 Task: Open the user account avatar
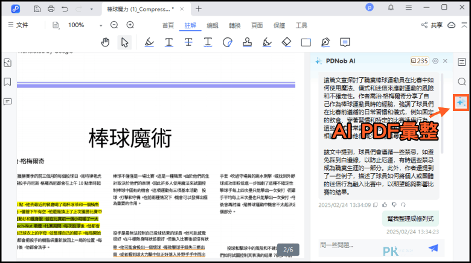click(x=370, y=7)
